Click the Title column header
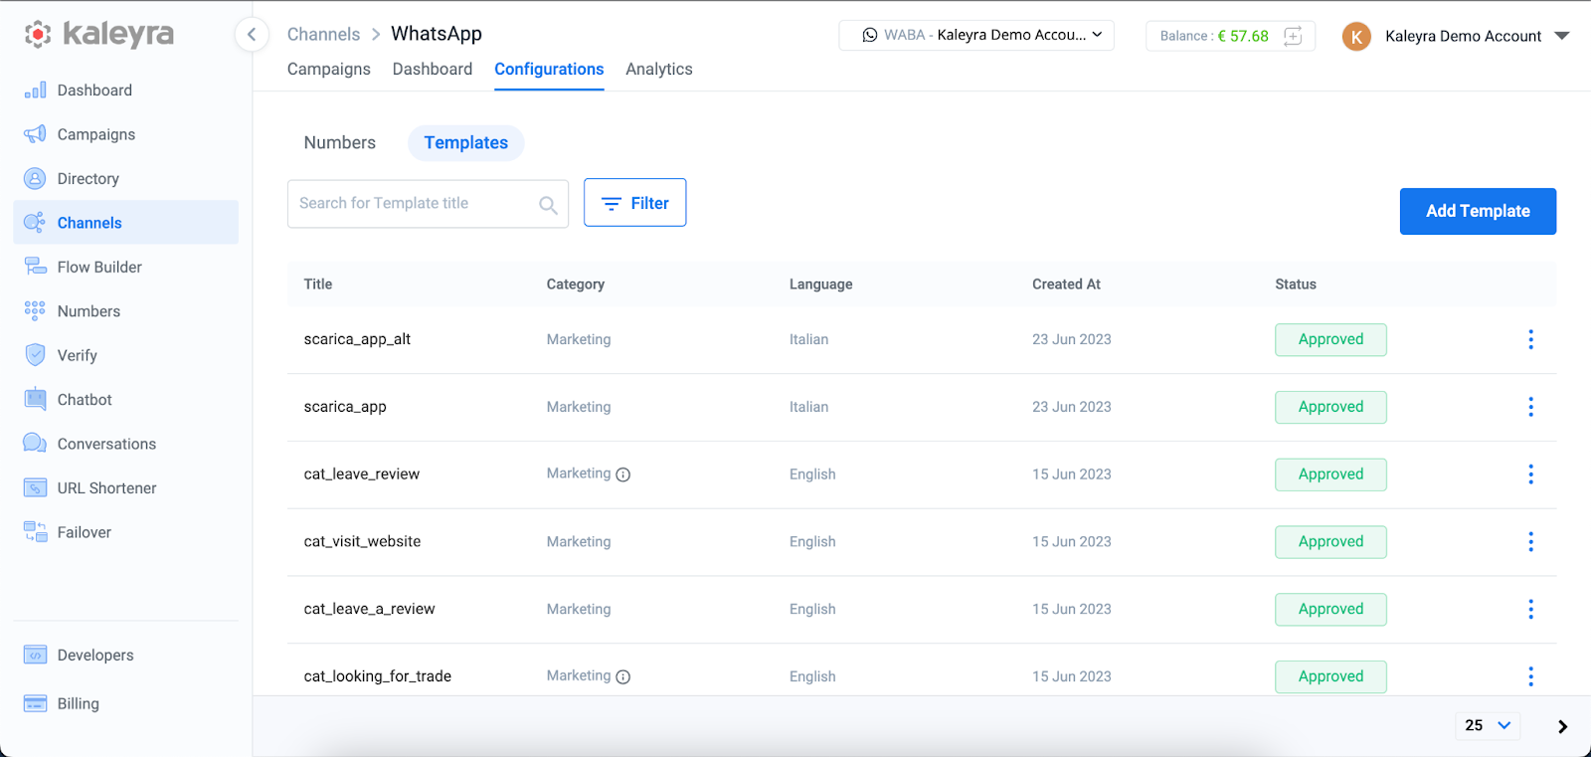Viewport: 1591px width, 757px height. coord(318,284)
